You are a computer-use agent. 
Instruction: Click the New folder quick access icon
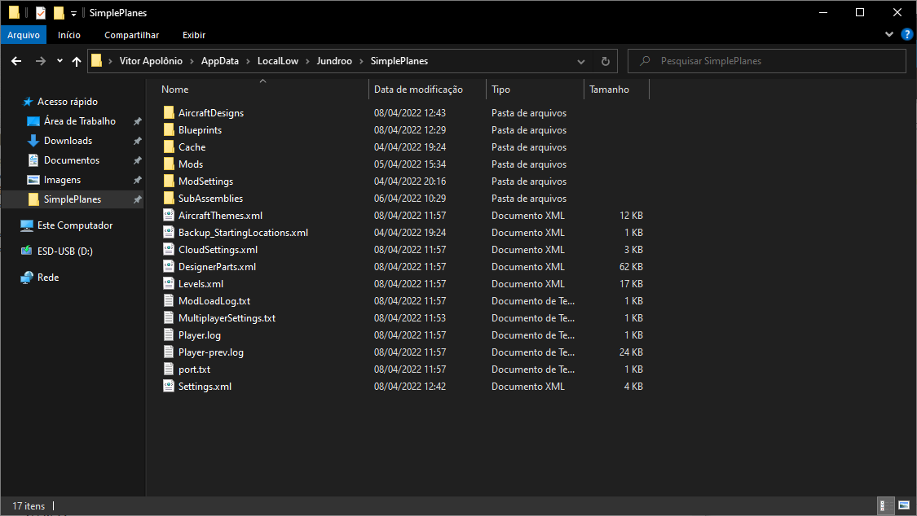(59, 13)
